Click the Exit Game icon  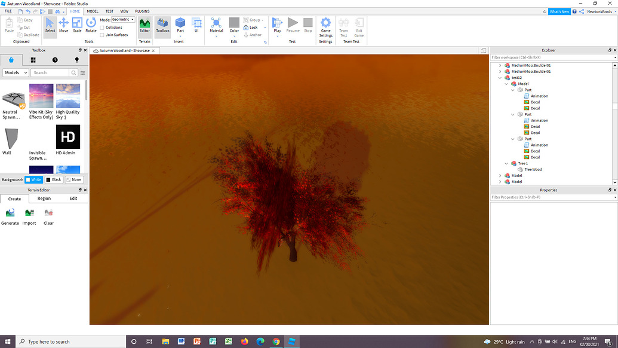pos(359,28)
